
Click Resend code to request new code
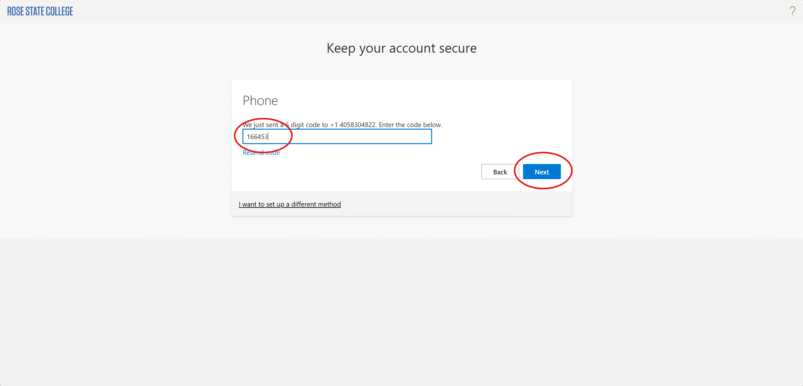(x=261, y=152)
